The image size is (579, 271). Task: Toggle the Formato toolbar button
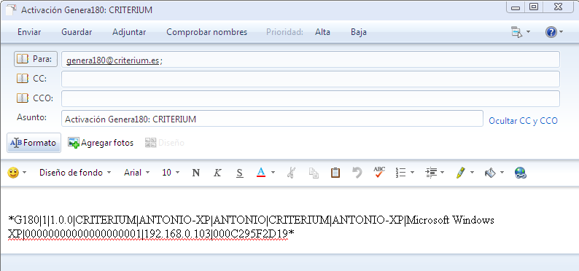tap(34, 143)
